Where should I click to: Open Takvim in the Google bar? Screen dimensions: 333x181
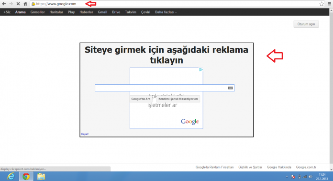click(131, 12)
